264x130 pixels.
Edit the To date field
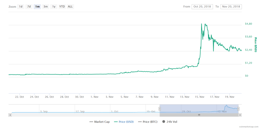(x=231, y=7)
